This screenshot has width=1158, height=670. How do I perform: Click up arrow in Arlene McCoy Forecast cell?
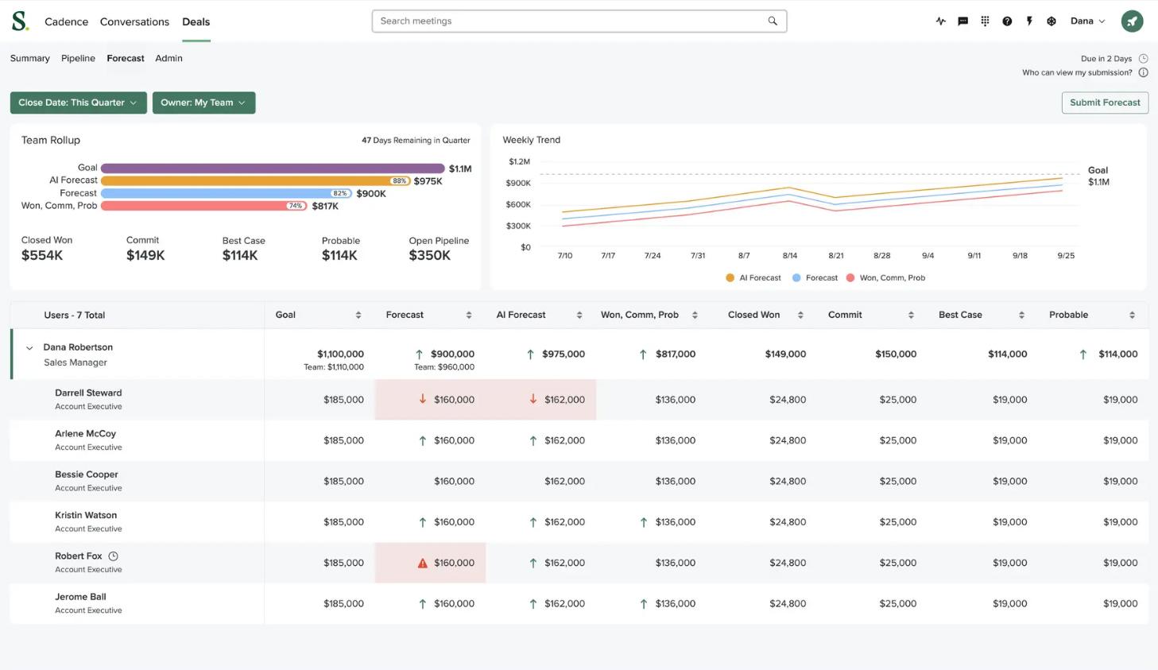(423, 440)
